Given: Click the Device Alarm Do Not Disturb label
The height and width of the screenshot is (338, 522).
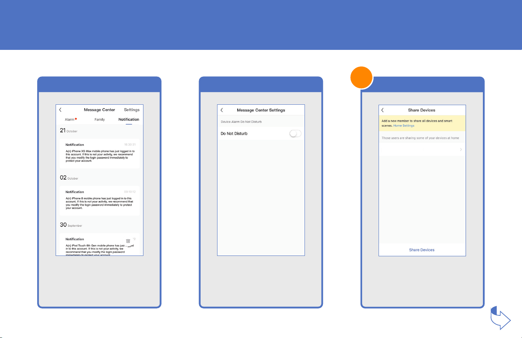Looking at the screenshot, I should click(x=241, y=122).
